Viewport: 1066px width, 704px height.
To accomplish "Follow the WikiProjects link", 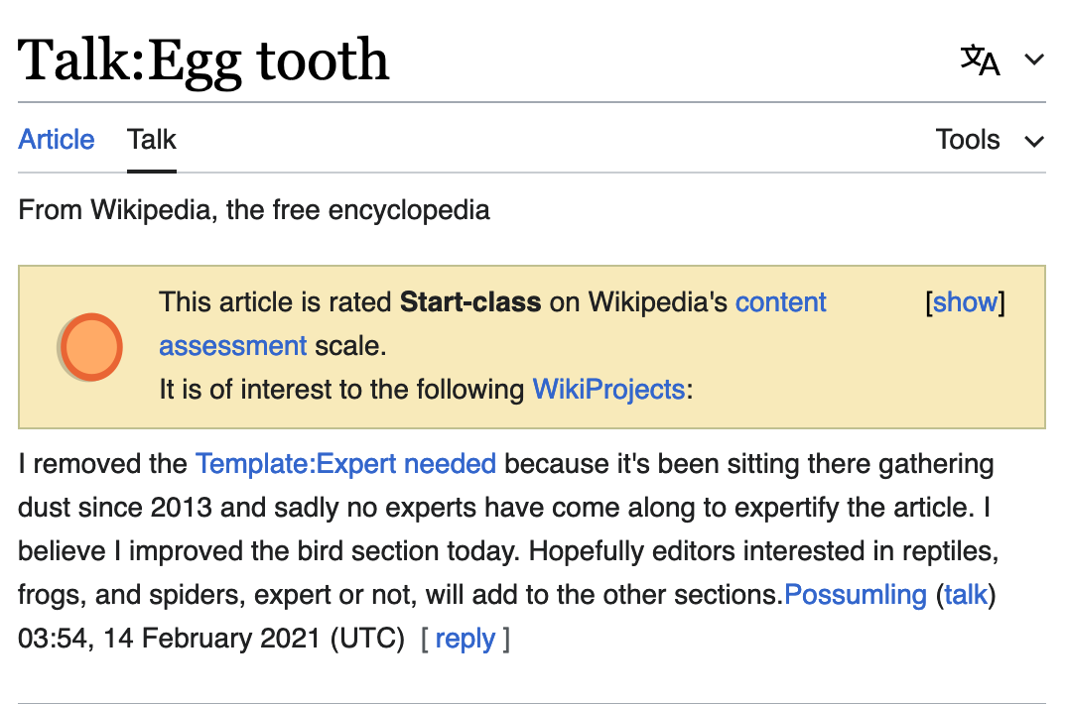I will (x=608, y=389).
